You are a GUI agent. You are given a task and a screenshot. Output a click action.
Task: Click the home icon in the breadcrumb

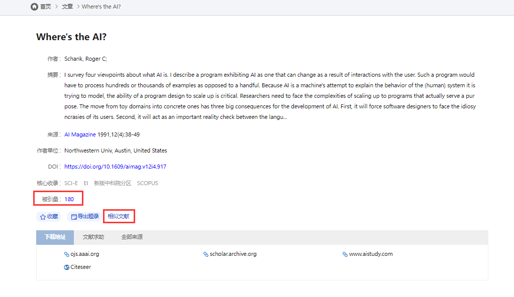click(x=34, y=7)
